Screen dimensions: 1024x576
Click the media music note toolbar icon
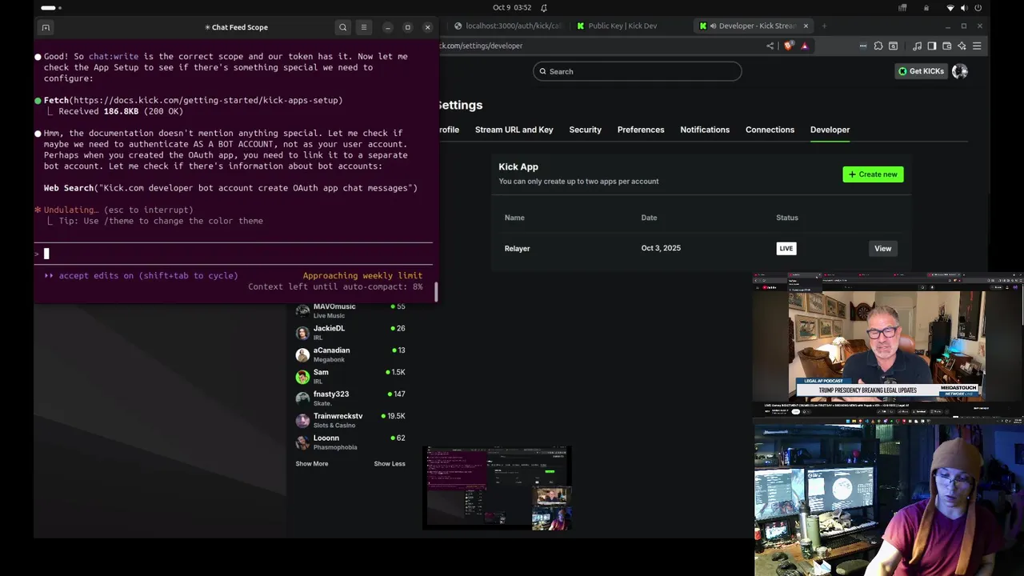tap(918, 46)
